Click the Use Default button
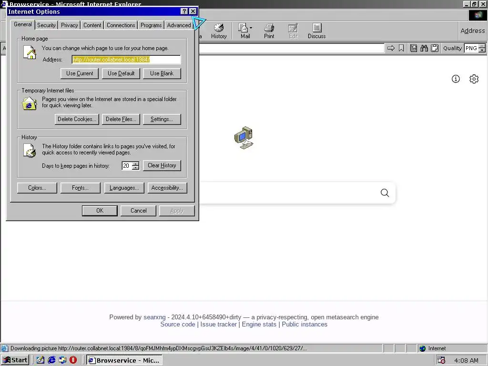Viewport: 488px width, 366px height. pos(121,73)
